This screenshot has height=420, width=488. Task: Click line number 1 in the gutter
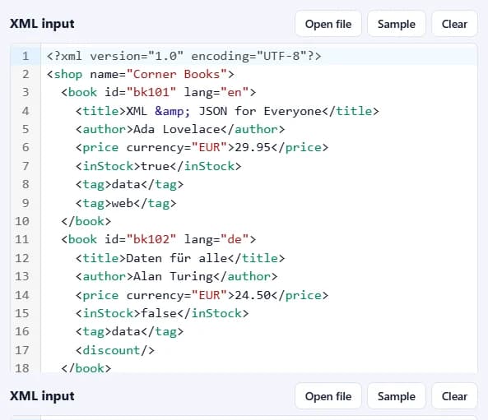(26, 56)
